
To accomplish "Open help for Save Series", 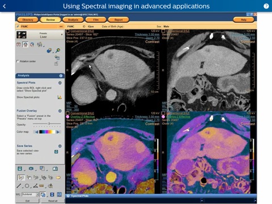I will click(60, 146).
